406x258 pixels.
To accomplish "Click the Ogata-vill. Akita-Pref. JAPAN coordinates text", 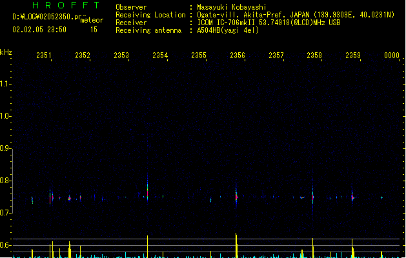I will pos(296,15).
